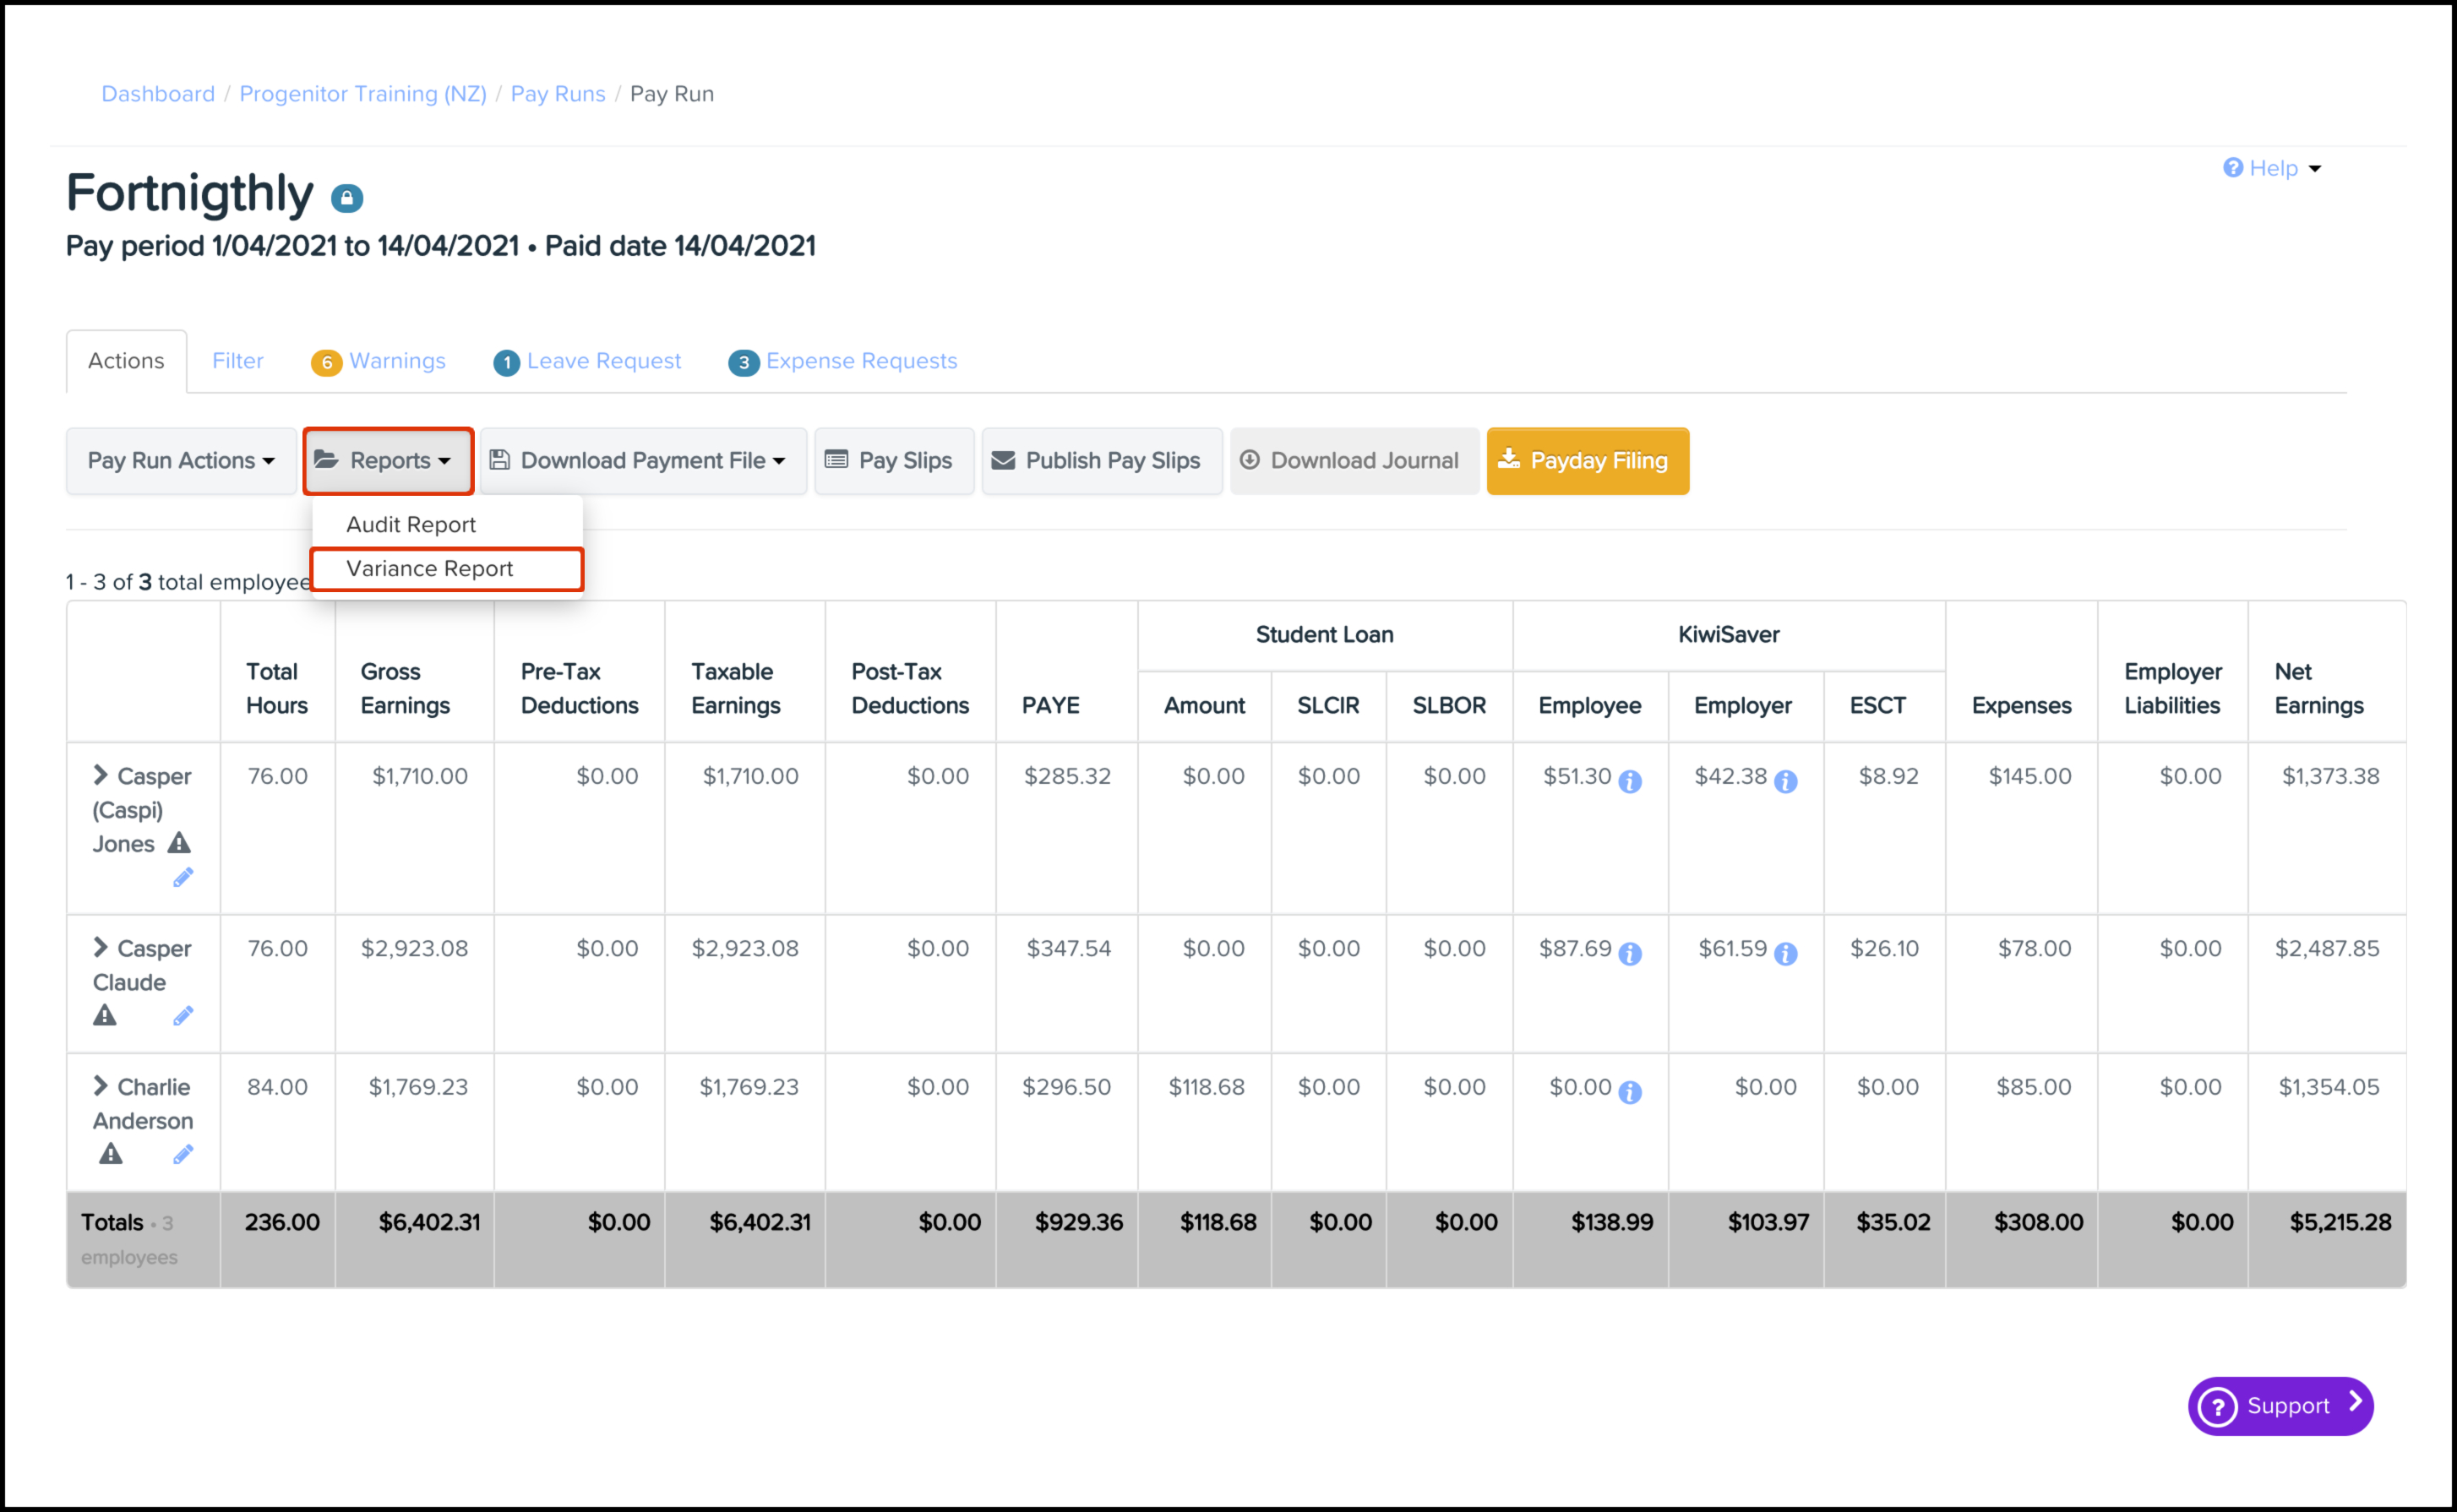Go to Pay Runs breadcrumb link

(558, 94)
